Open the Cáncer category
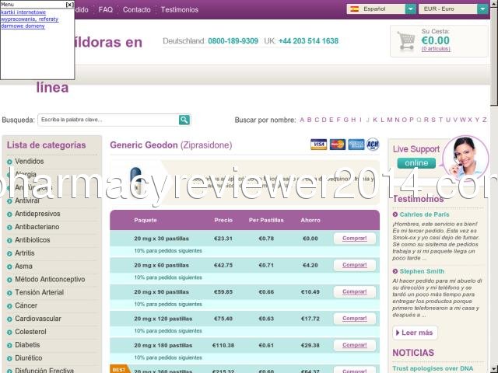 (x=26, y=305)
